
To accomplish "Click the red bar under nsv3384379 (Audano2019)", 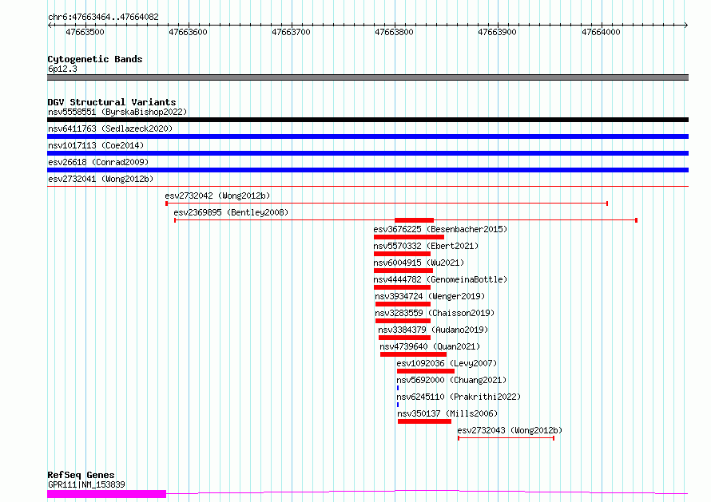I will (x=404, y=338).
